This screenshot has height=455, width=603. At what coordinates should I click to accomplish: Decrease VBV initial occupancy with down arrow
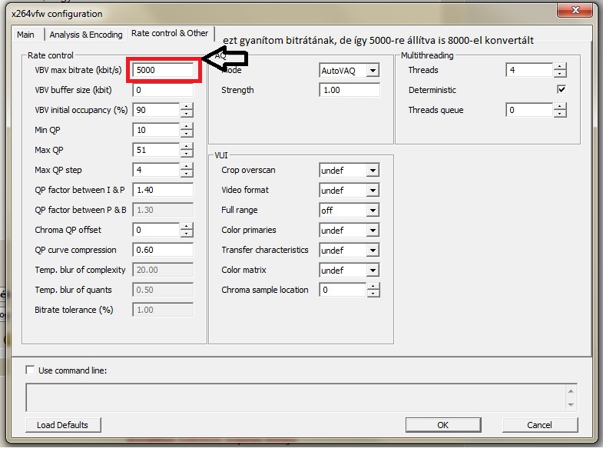(187, 114)
